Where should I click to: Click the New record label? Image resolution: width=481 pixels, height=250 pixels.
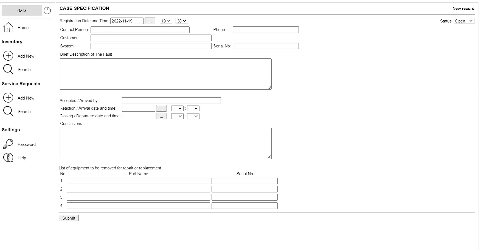pos(463,8)
